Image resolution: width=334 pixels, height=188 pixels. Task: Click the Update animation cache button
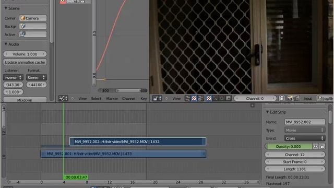[25, 62]
